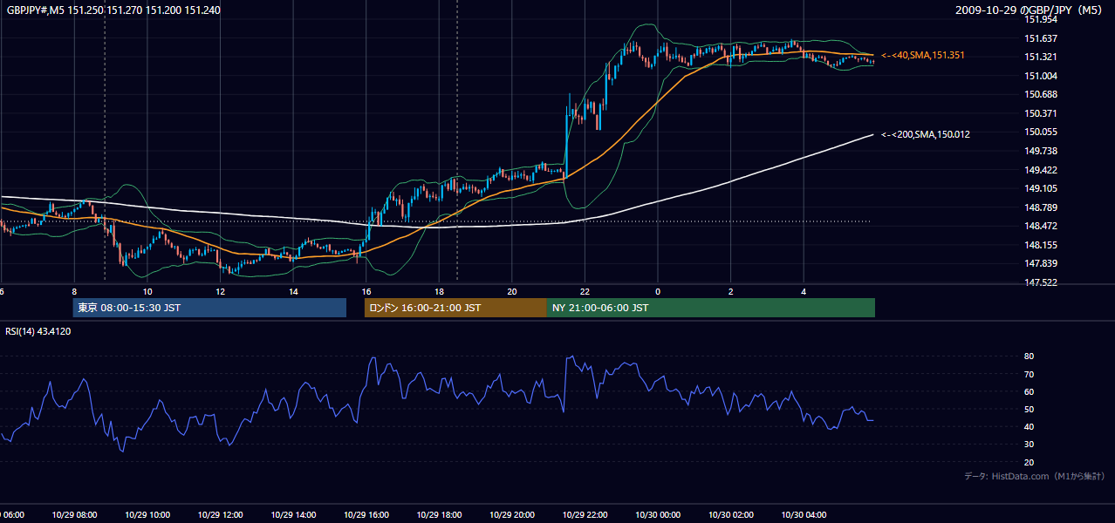Viewport: 1115px width, 523px height.
Task: Click hour tick 14 under the price chart
Action: (293, 291)
